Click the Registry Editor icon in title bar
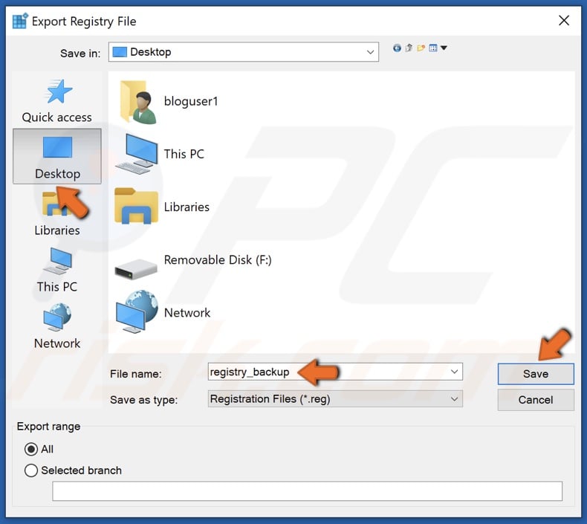Viewport: 587px width, 524px height. click(20, 21)
